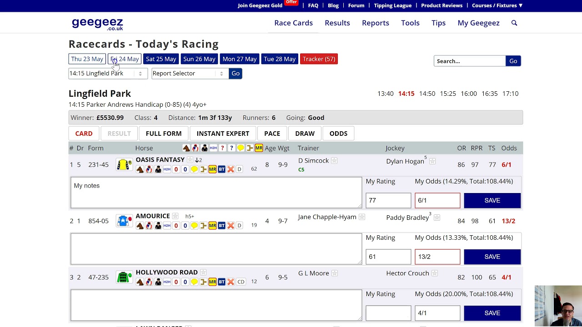
Task: Toggle D Simcock trainer tracker star
Action: (334, 161)
